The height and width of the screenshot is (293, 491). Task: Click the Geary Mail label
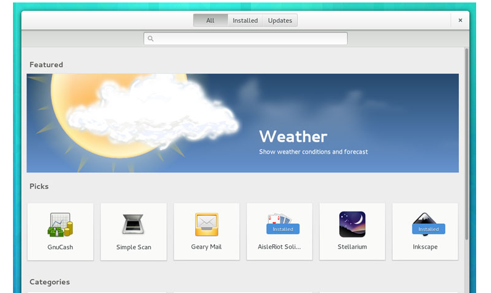coord(206,247)
